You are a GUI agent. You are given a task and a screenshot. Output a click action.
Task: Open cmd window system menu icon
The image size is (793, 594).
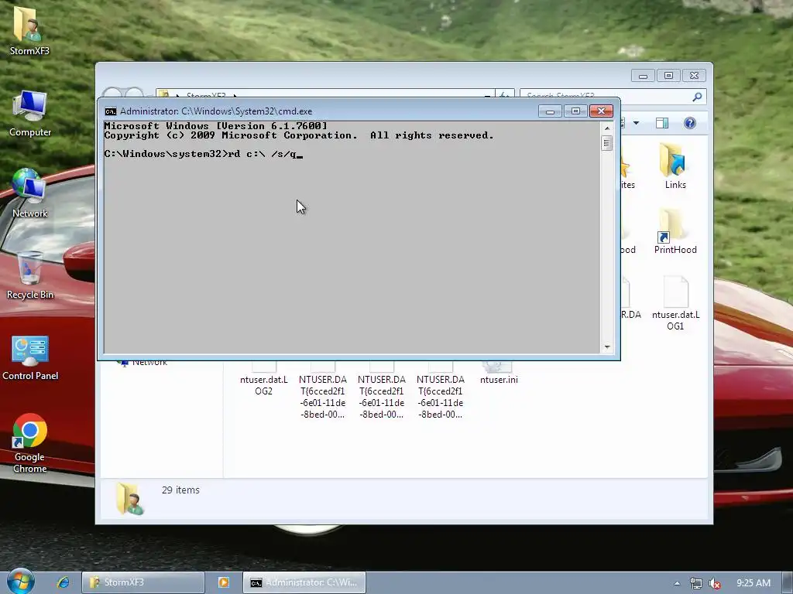(110, 111)
